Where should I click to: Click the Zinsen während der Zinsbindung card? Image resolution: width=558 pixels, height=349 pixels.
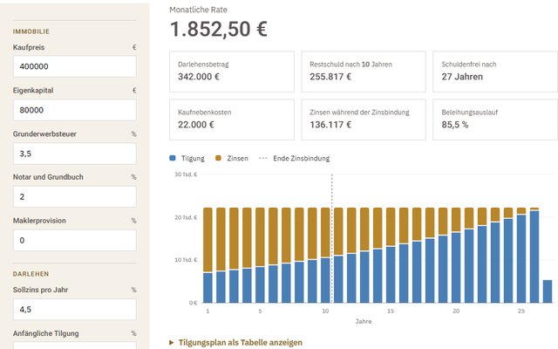(x=364, y=120)
